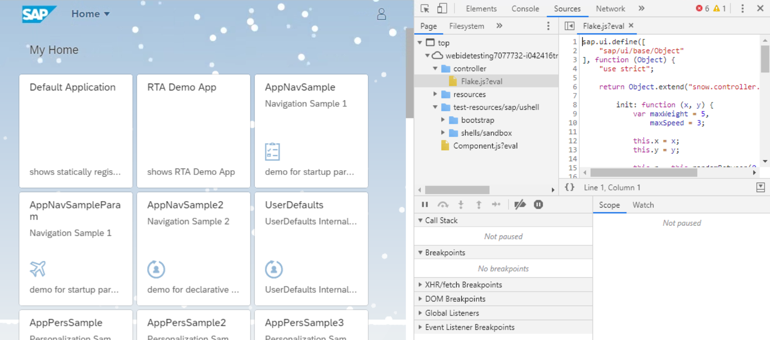Open the Default Application tile
Viewport: 770px width, 340px height.
(76, 131)
